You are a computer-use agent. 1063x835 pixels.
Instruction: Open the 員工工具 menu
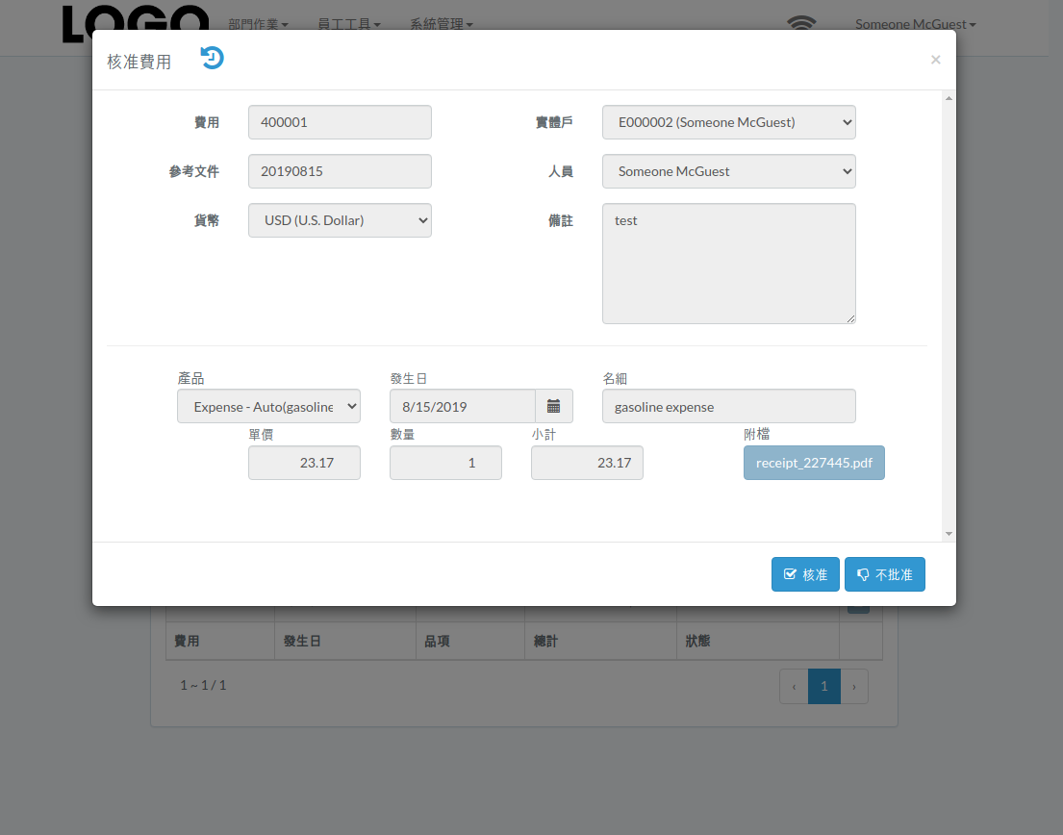(349, 24)
